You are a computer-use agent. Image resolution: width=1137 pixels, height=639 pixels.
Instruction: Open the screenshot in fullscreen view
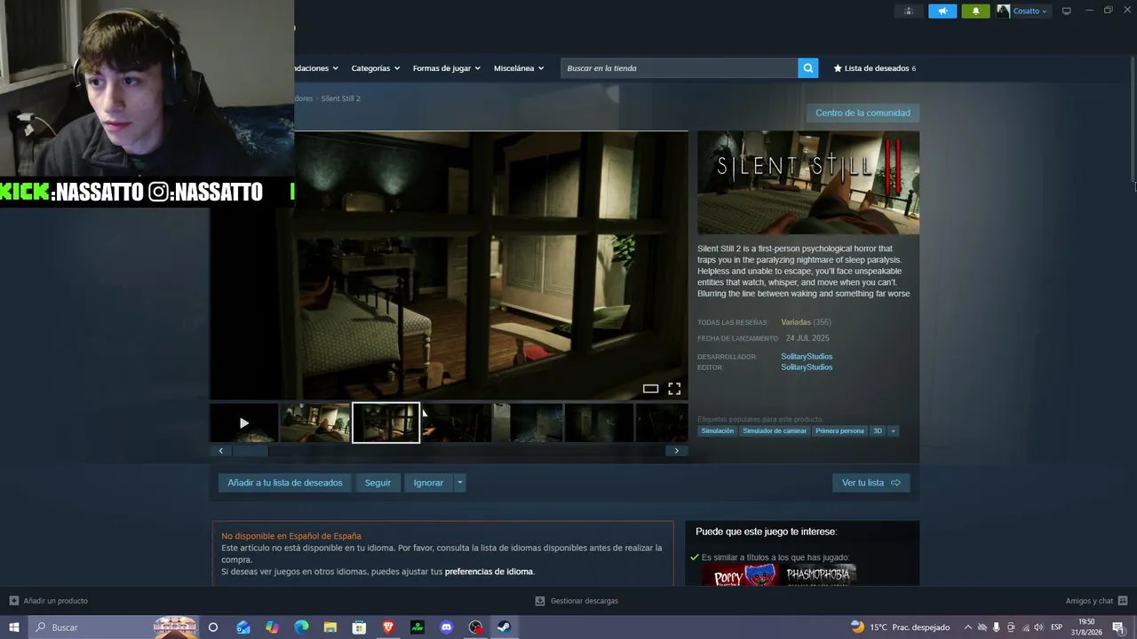[674, 389]
